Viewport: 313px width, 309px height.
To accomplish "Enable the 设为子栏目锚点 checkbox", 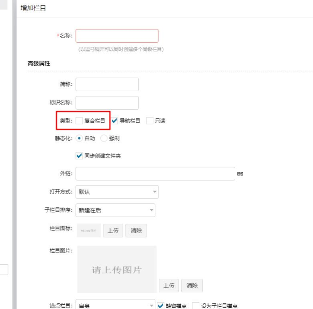I will pyautogui.click(x=196, y=306).
